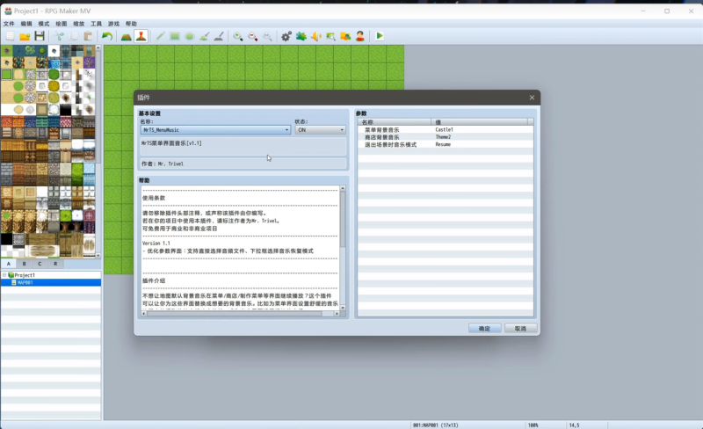Open the 状态 ON status dropdown

click(320, 130)
